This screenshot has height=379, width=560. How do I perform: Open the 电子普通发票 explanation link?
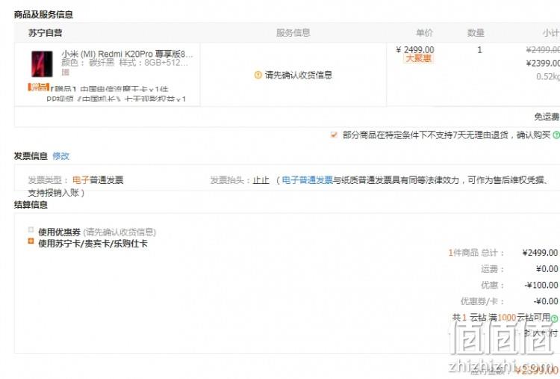click(307, 180)
